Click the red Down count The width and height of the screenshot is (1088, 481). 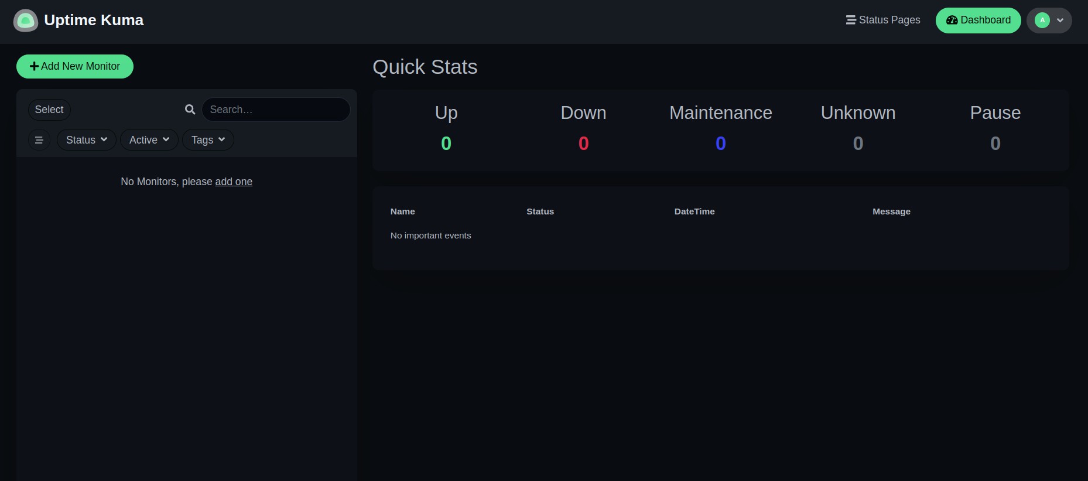[x=583, y=144]
